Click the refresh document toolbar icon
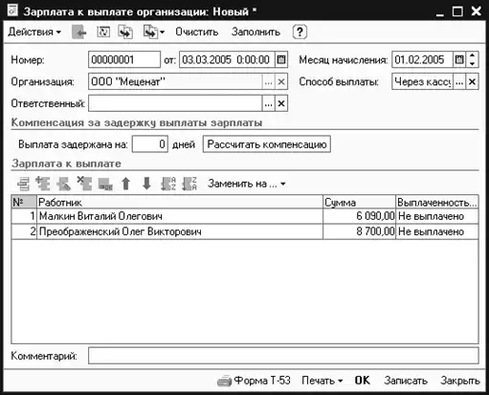Image resolution: width=489 pixels, height=395 pixels. [x=103, y=32]
